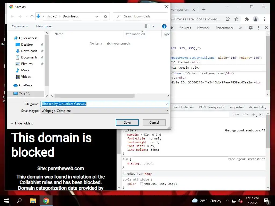Go forward in Save As dialog

20,16
